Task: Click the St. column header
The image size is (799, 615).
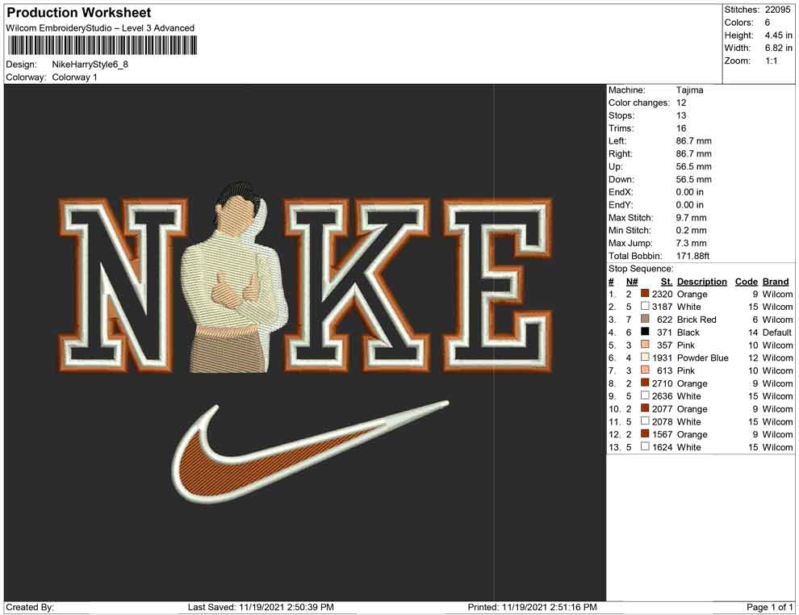Action: pyautogui.click(x=667, y=282)
